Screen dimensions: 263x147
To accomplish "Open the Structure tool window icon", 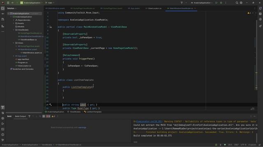I will click(3, 26).
